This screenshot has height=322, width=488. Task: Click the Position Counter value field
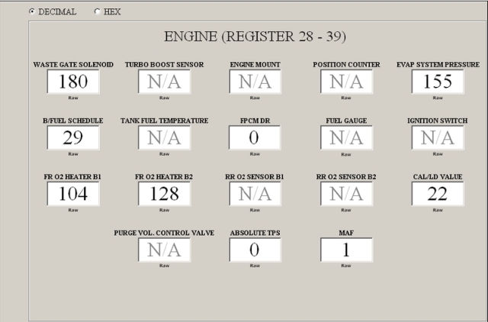click(x=346, y=82)
